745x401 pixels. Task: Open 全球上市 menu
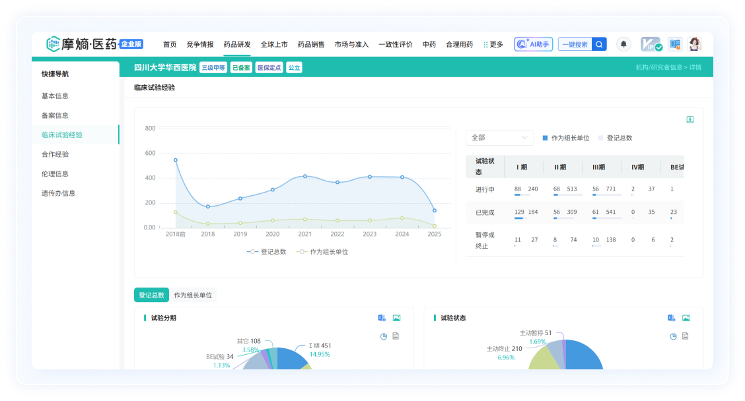pos(273,44)
